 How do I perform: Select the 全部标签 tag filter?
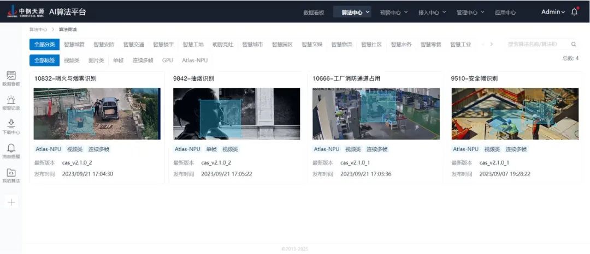tap(44, 61)
